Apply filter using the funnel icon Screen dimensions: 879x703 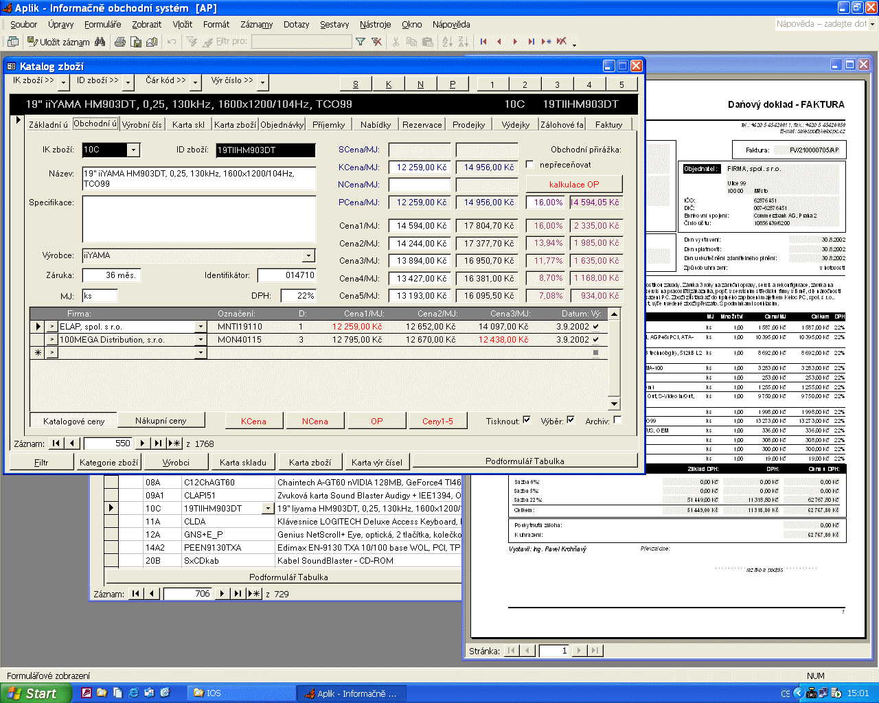(361, 42)
